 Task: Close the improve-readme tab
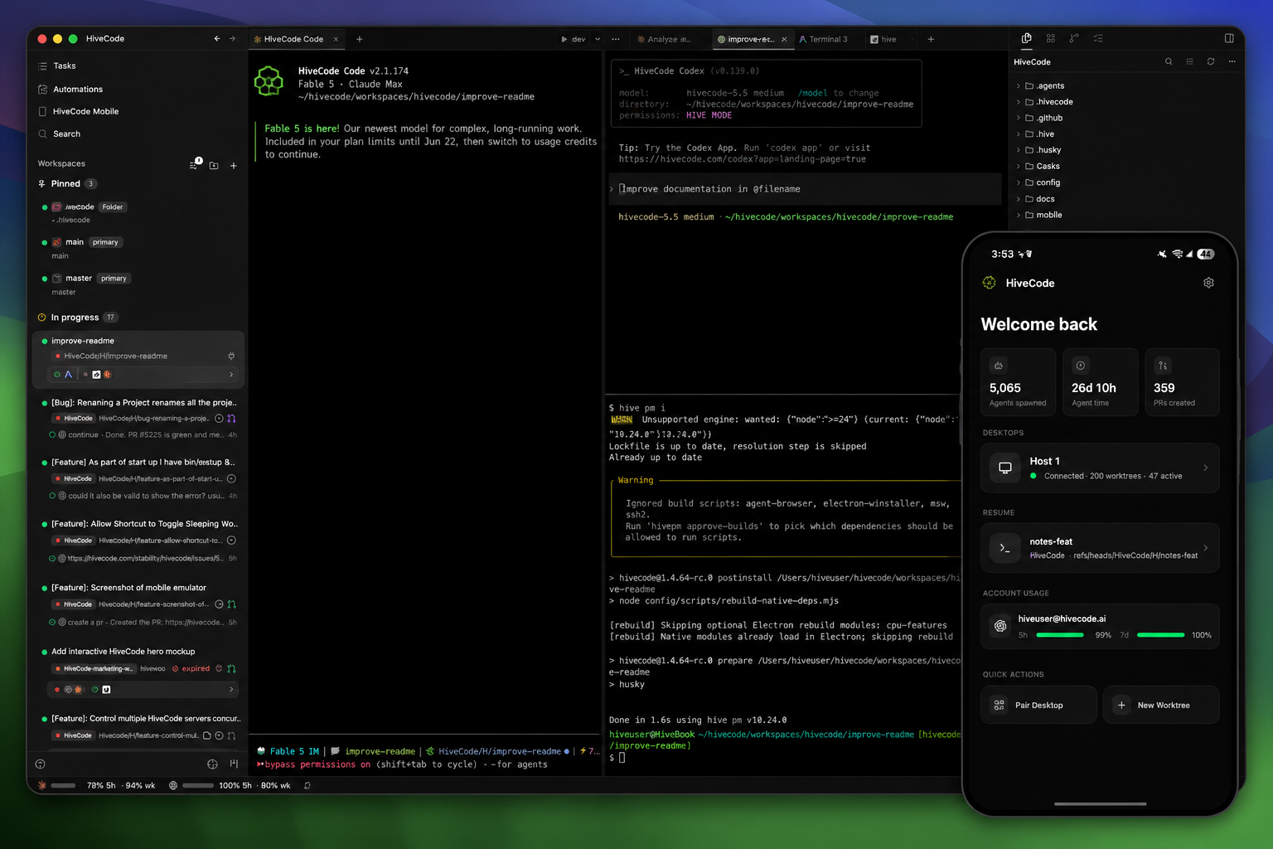coord(784,39)
